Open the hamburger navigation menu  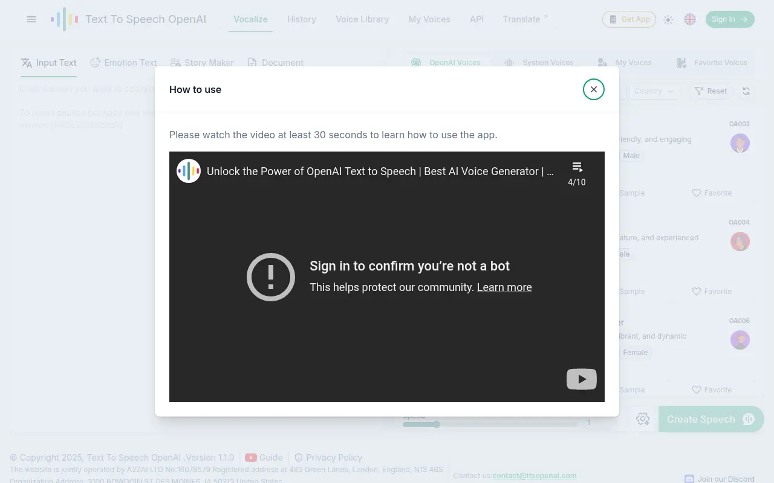click(x=31, y=19)
